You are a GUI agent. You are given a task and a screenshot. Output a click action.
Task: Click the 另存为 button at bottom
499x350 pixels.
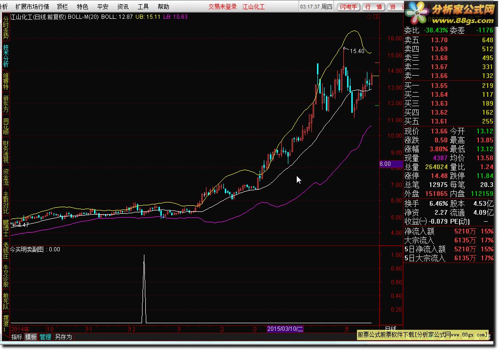tap(63, 337)
